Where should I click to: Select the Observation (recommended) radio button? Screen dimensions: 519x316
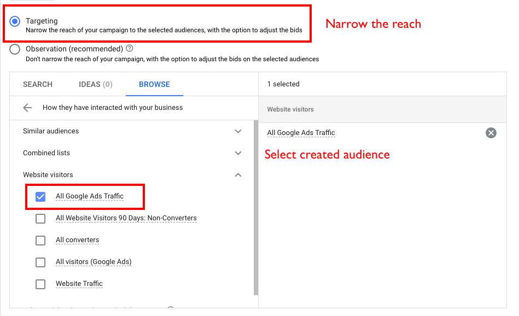[15, 49]
